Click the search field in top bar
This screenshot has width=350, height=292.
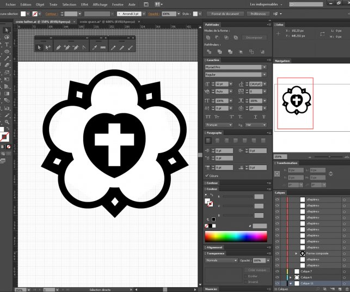coord(306,4)
